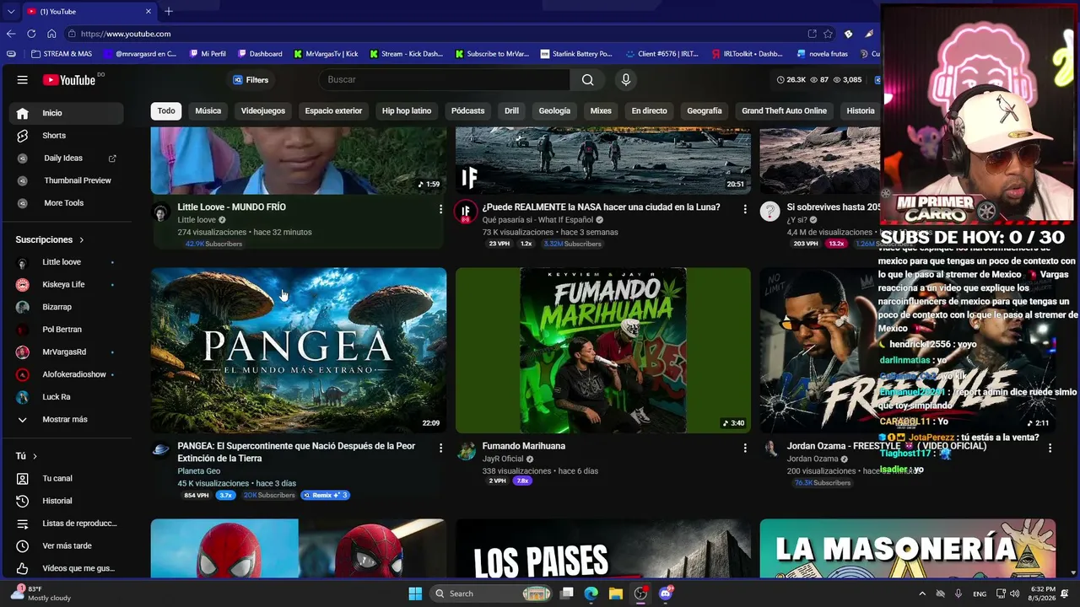Open the Starlink Battery bookmark

pyautogui.click(x=576, y=54)
